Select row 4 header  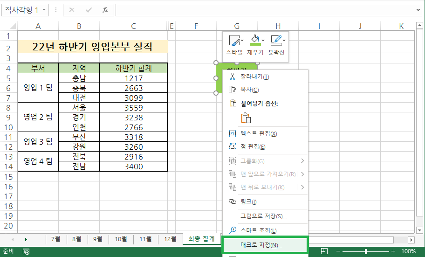8,68
